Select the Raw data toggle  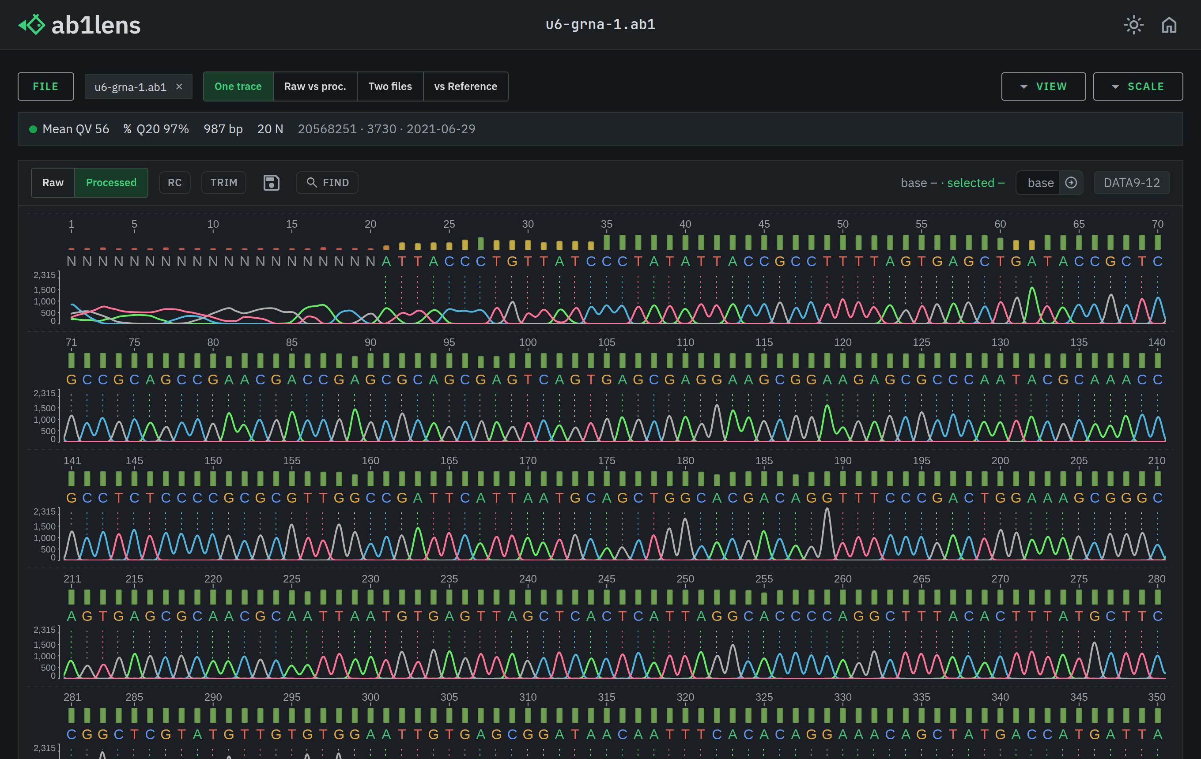[x=53, y=183]
